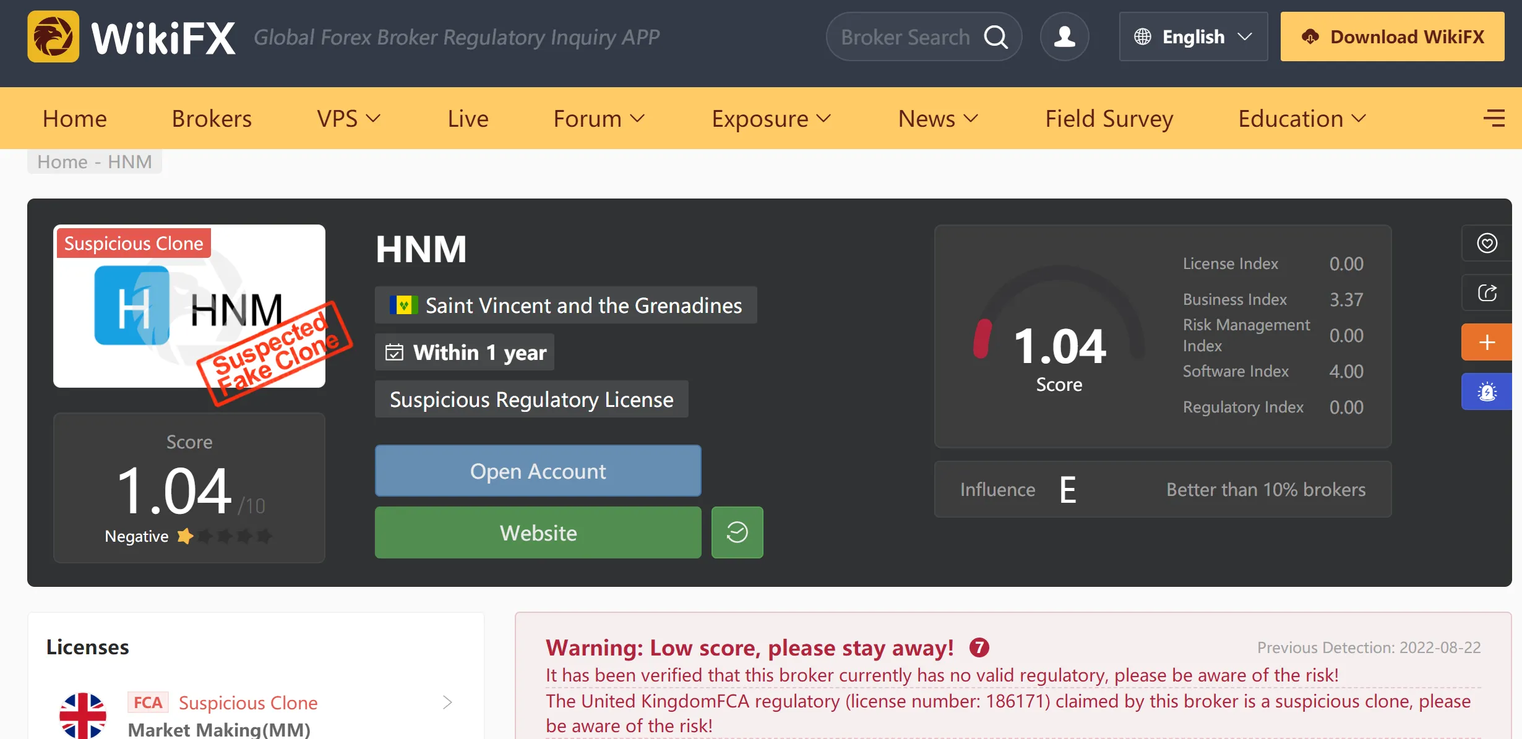Click the globe language icon
The image size is (1522, 739).
pyautogui.click(x=1142, y=36)
